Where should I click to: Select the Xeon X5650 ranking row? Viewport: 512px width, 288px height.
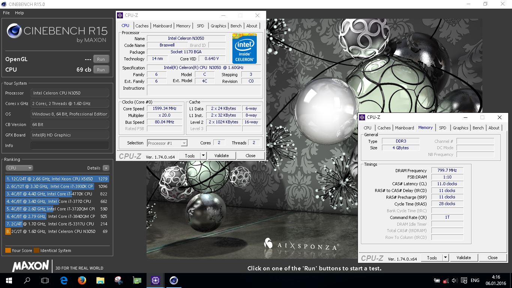point(57,179)
